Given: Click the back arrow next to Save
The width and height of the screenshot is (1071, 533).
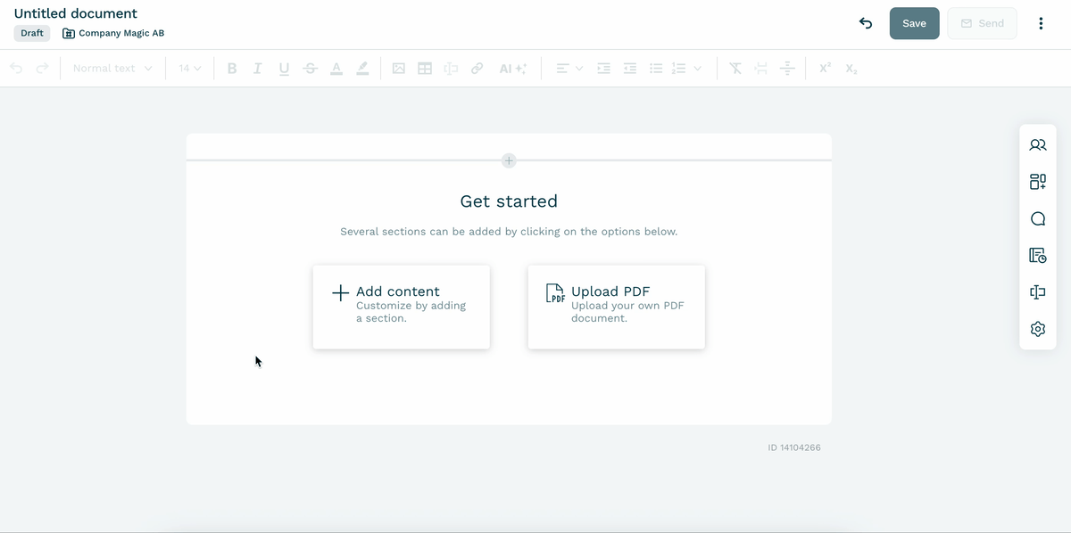Looking at the screenshot, I should [x=865, y=23].
